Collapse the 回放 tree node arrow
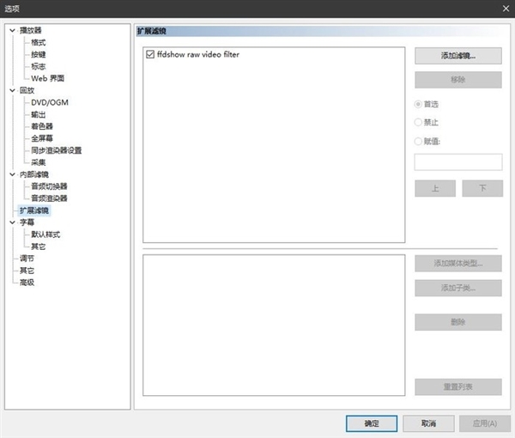Viewport: 515px width, 438px height. click(x=12, y=90)
